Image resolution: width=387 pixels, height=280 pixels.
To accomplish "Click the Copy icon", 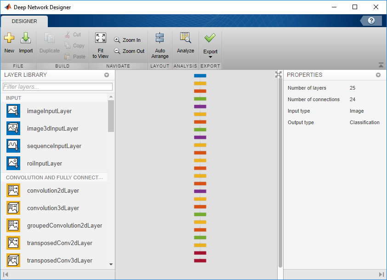I will click(68, 46).
